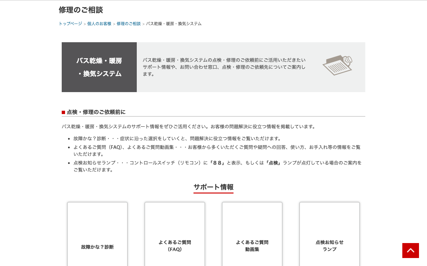This screenshot has width=427, height=266.
Task: Open the 故障かな？診断 support card
Action: tap(97, 234)
